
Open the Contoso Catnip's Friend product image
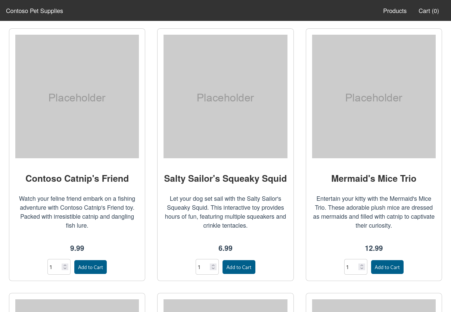pos(77,96)
